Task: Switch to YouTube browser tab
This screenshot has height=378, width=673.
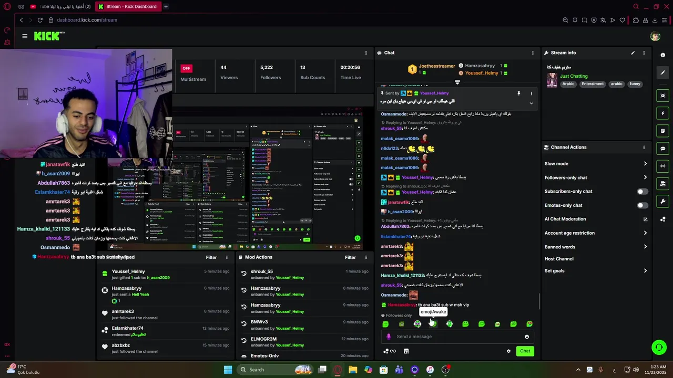Action: [60, 6]
